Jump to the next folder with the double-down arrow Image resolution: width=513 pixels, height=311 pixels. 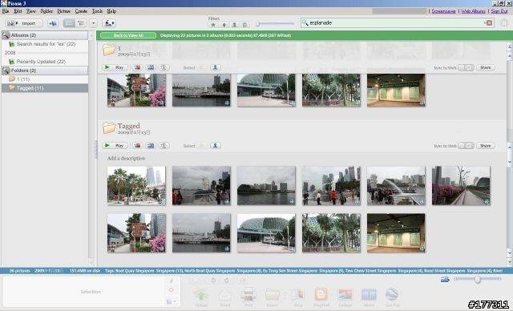point(510,262)
